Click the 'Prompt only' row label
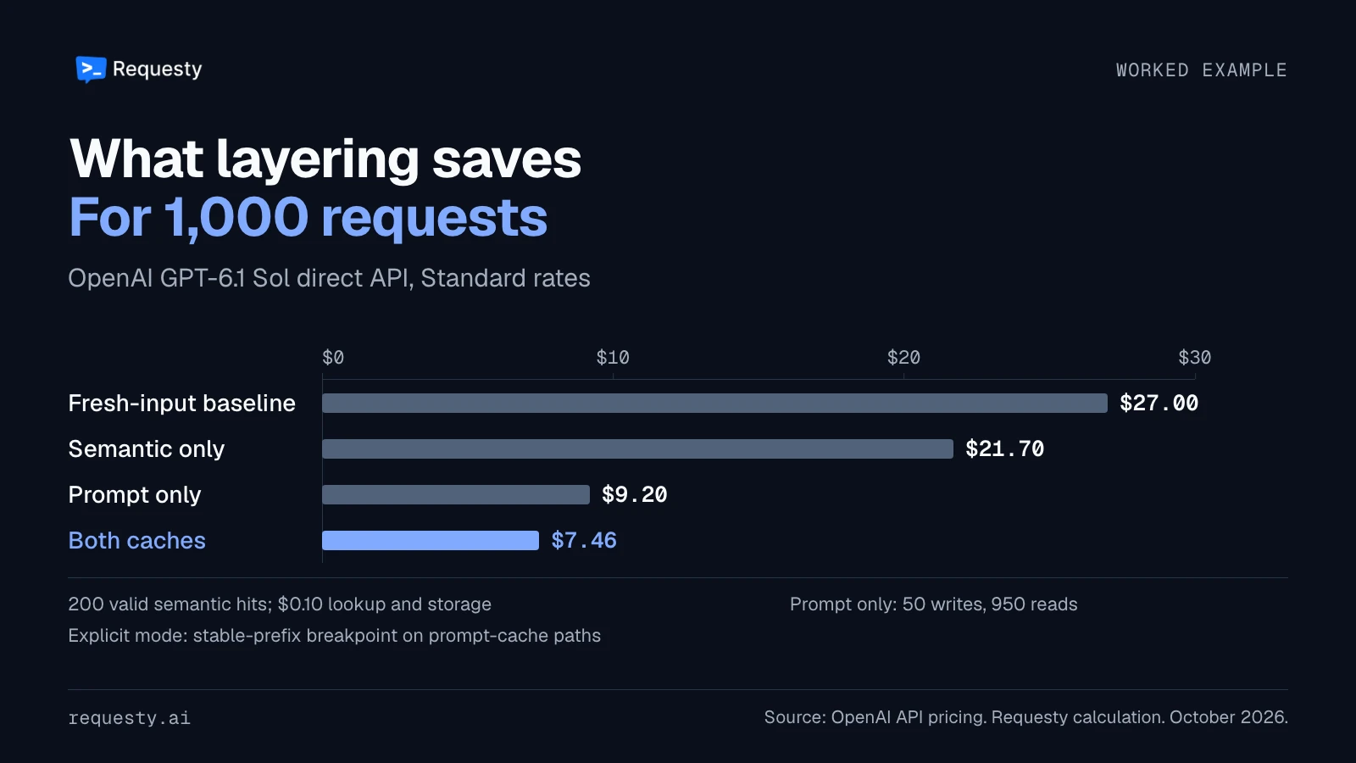Viewport: 1356px width, 763px height. 134,494
